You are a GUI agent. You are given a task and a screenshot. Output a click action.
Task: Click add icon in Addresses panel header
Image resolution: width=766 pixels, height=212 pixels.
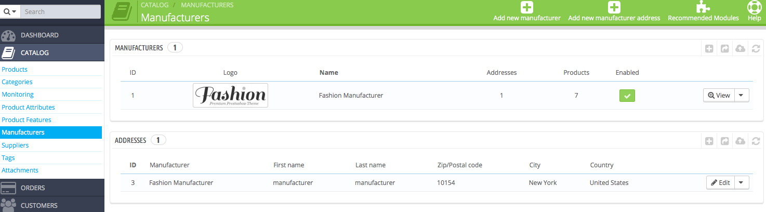(x=709, y=141)
